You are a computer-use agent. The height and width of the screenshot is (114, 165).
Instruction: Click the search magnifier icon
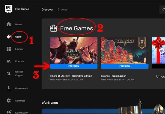click(164, 9)
